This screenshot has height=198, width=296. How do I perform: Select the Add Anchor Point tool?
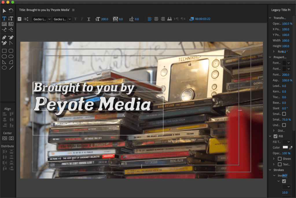(4, 43)
